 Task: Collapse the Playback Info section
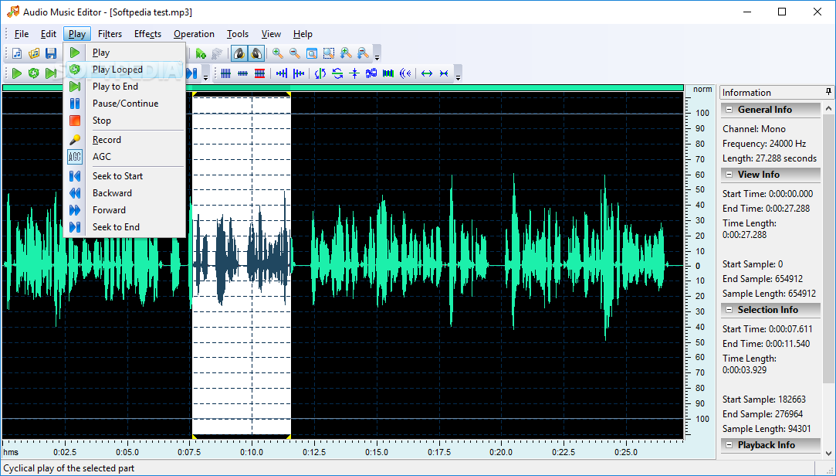[x=729, y=445]
